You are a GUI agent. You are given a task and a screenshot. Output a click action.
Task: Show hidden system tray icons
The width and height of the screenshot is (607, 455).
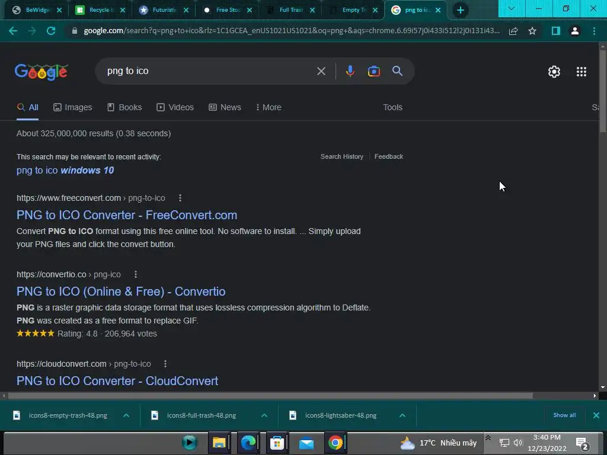pyautogui.click(x=488, y=438)
